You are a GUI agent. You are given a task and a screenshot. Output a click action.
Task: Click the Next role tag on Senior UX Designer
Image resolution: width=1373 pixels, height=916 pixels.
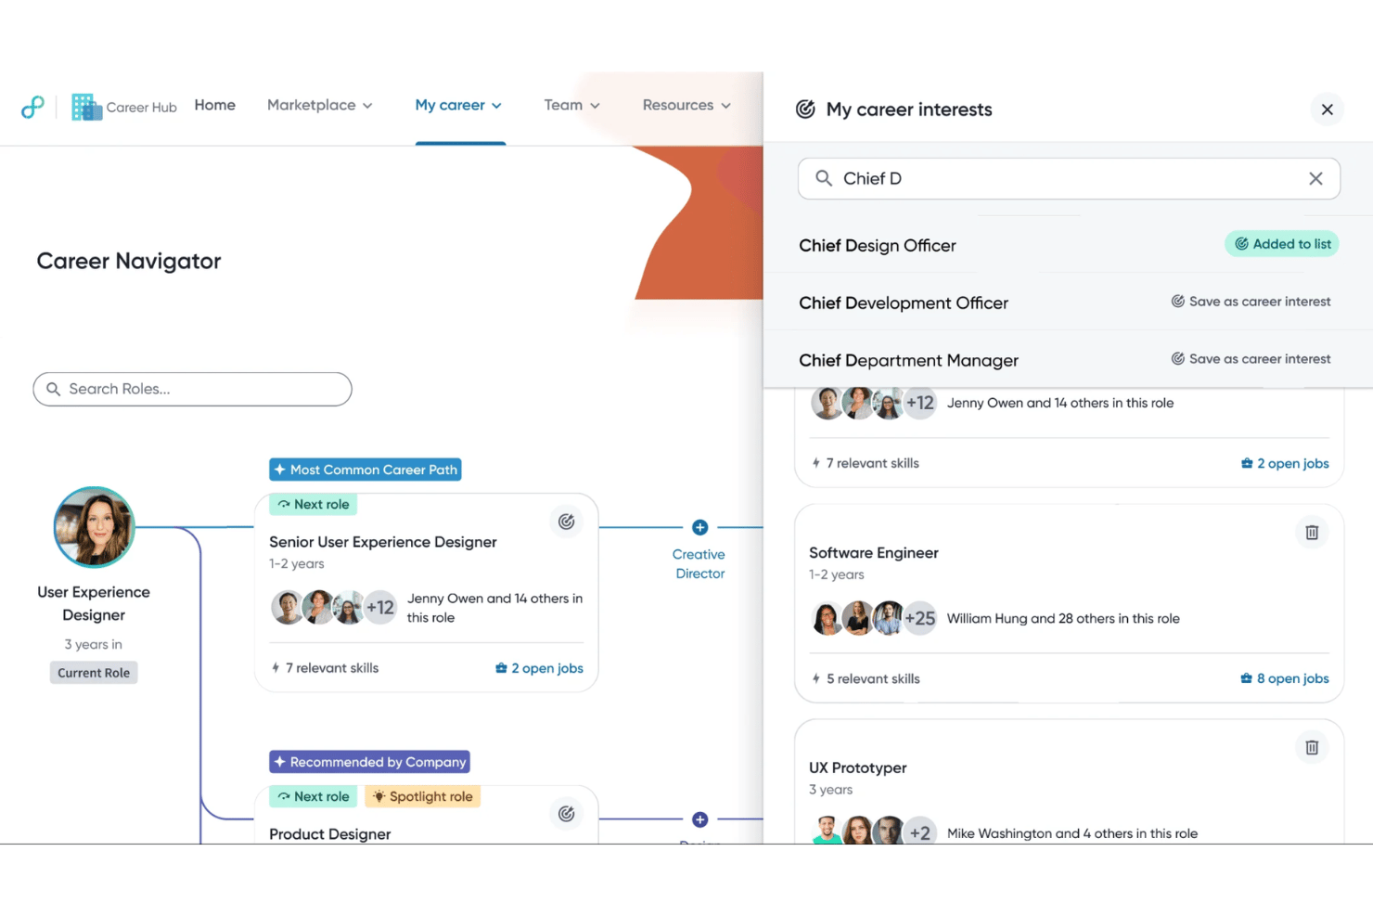pos(313,504)
